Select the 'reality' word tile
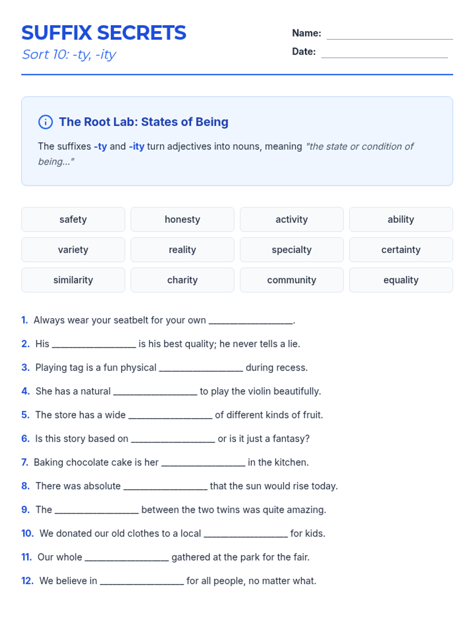 pyautogui.click(x=182, y=250)
